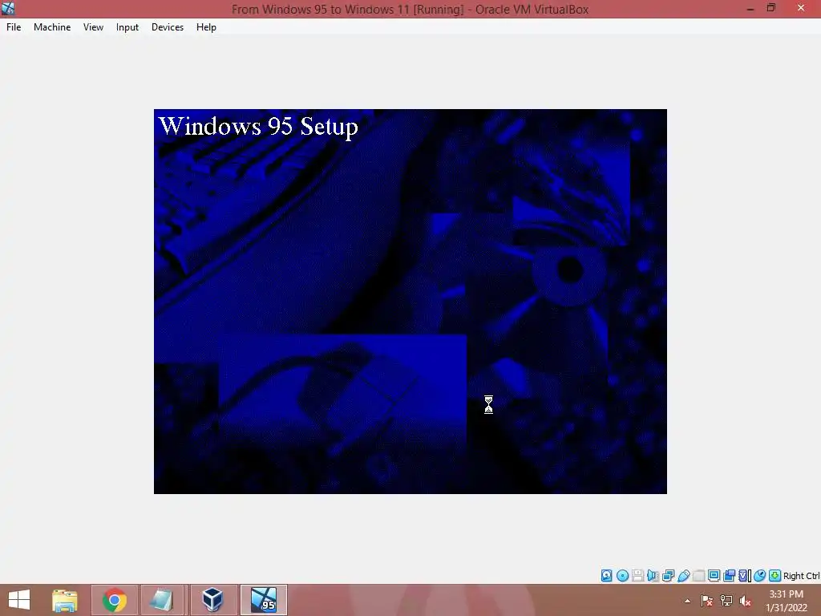Click the network adapters status icon
821x616 pixels.
tap(668, 576)
